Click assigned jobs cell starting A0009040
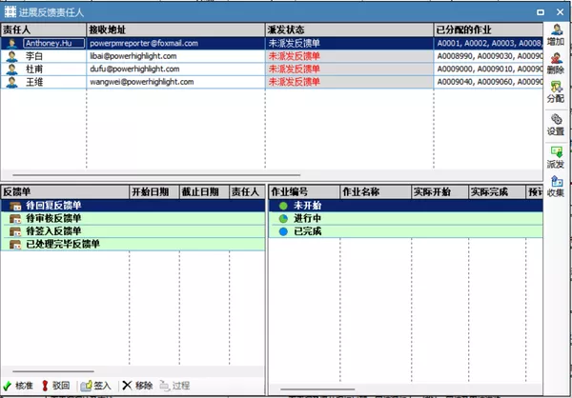This screenshot has height=398, width=572. (488, 82)
